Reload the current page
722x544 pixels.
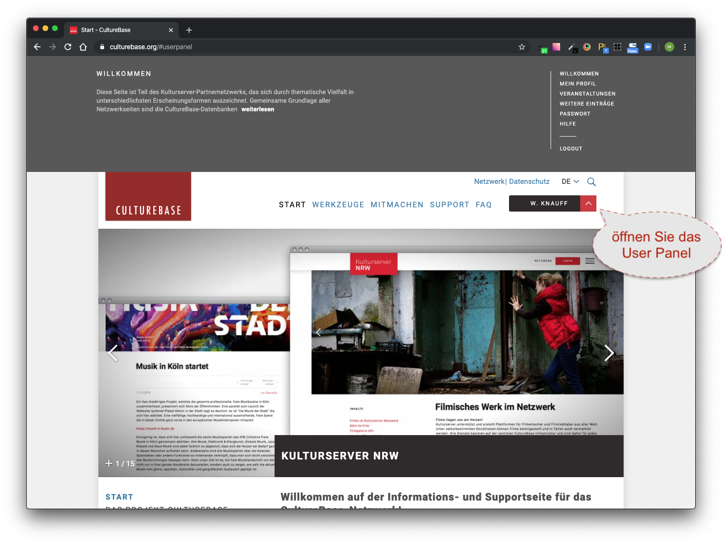click(x=68, y=47)
